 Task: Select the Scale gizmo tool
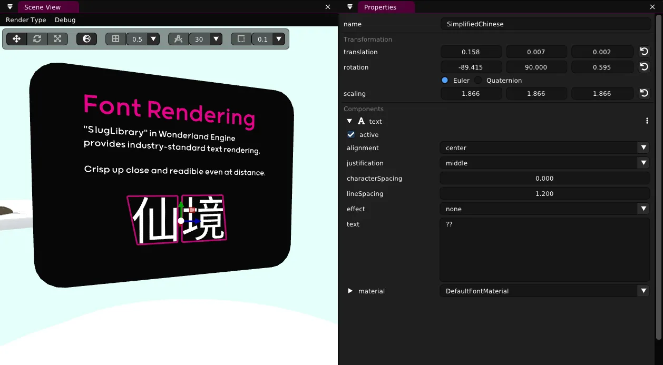pos(57,38)
